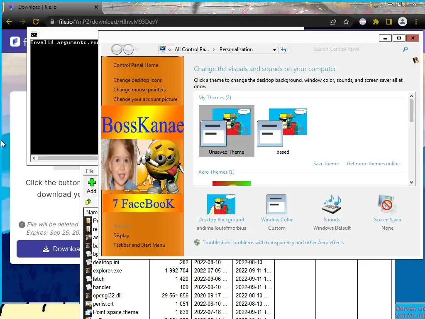Click the up-folder icon in archive window

(x=88, y=202)
